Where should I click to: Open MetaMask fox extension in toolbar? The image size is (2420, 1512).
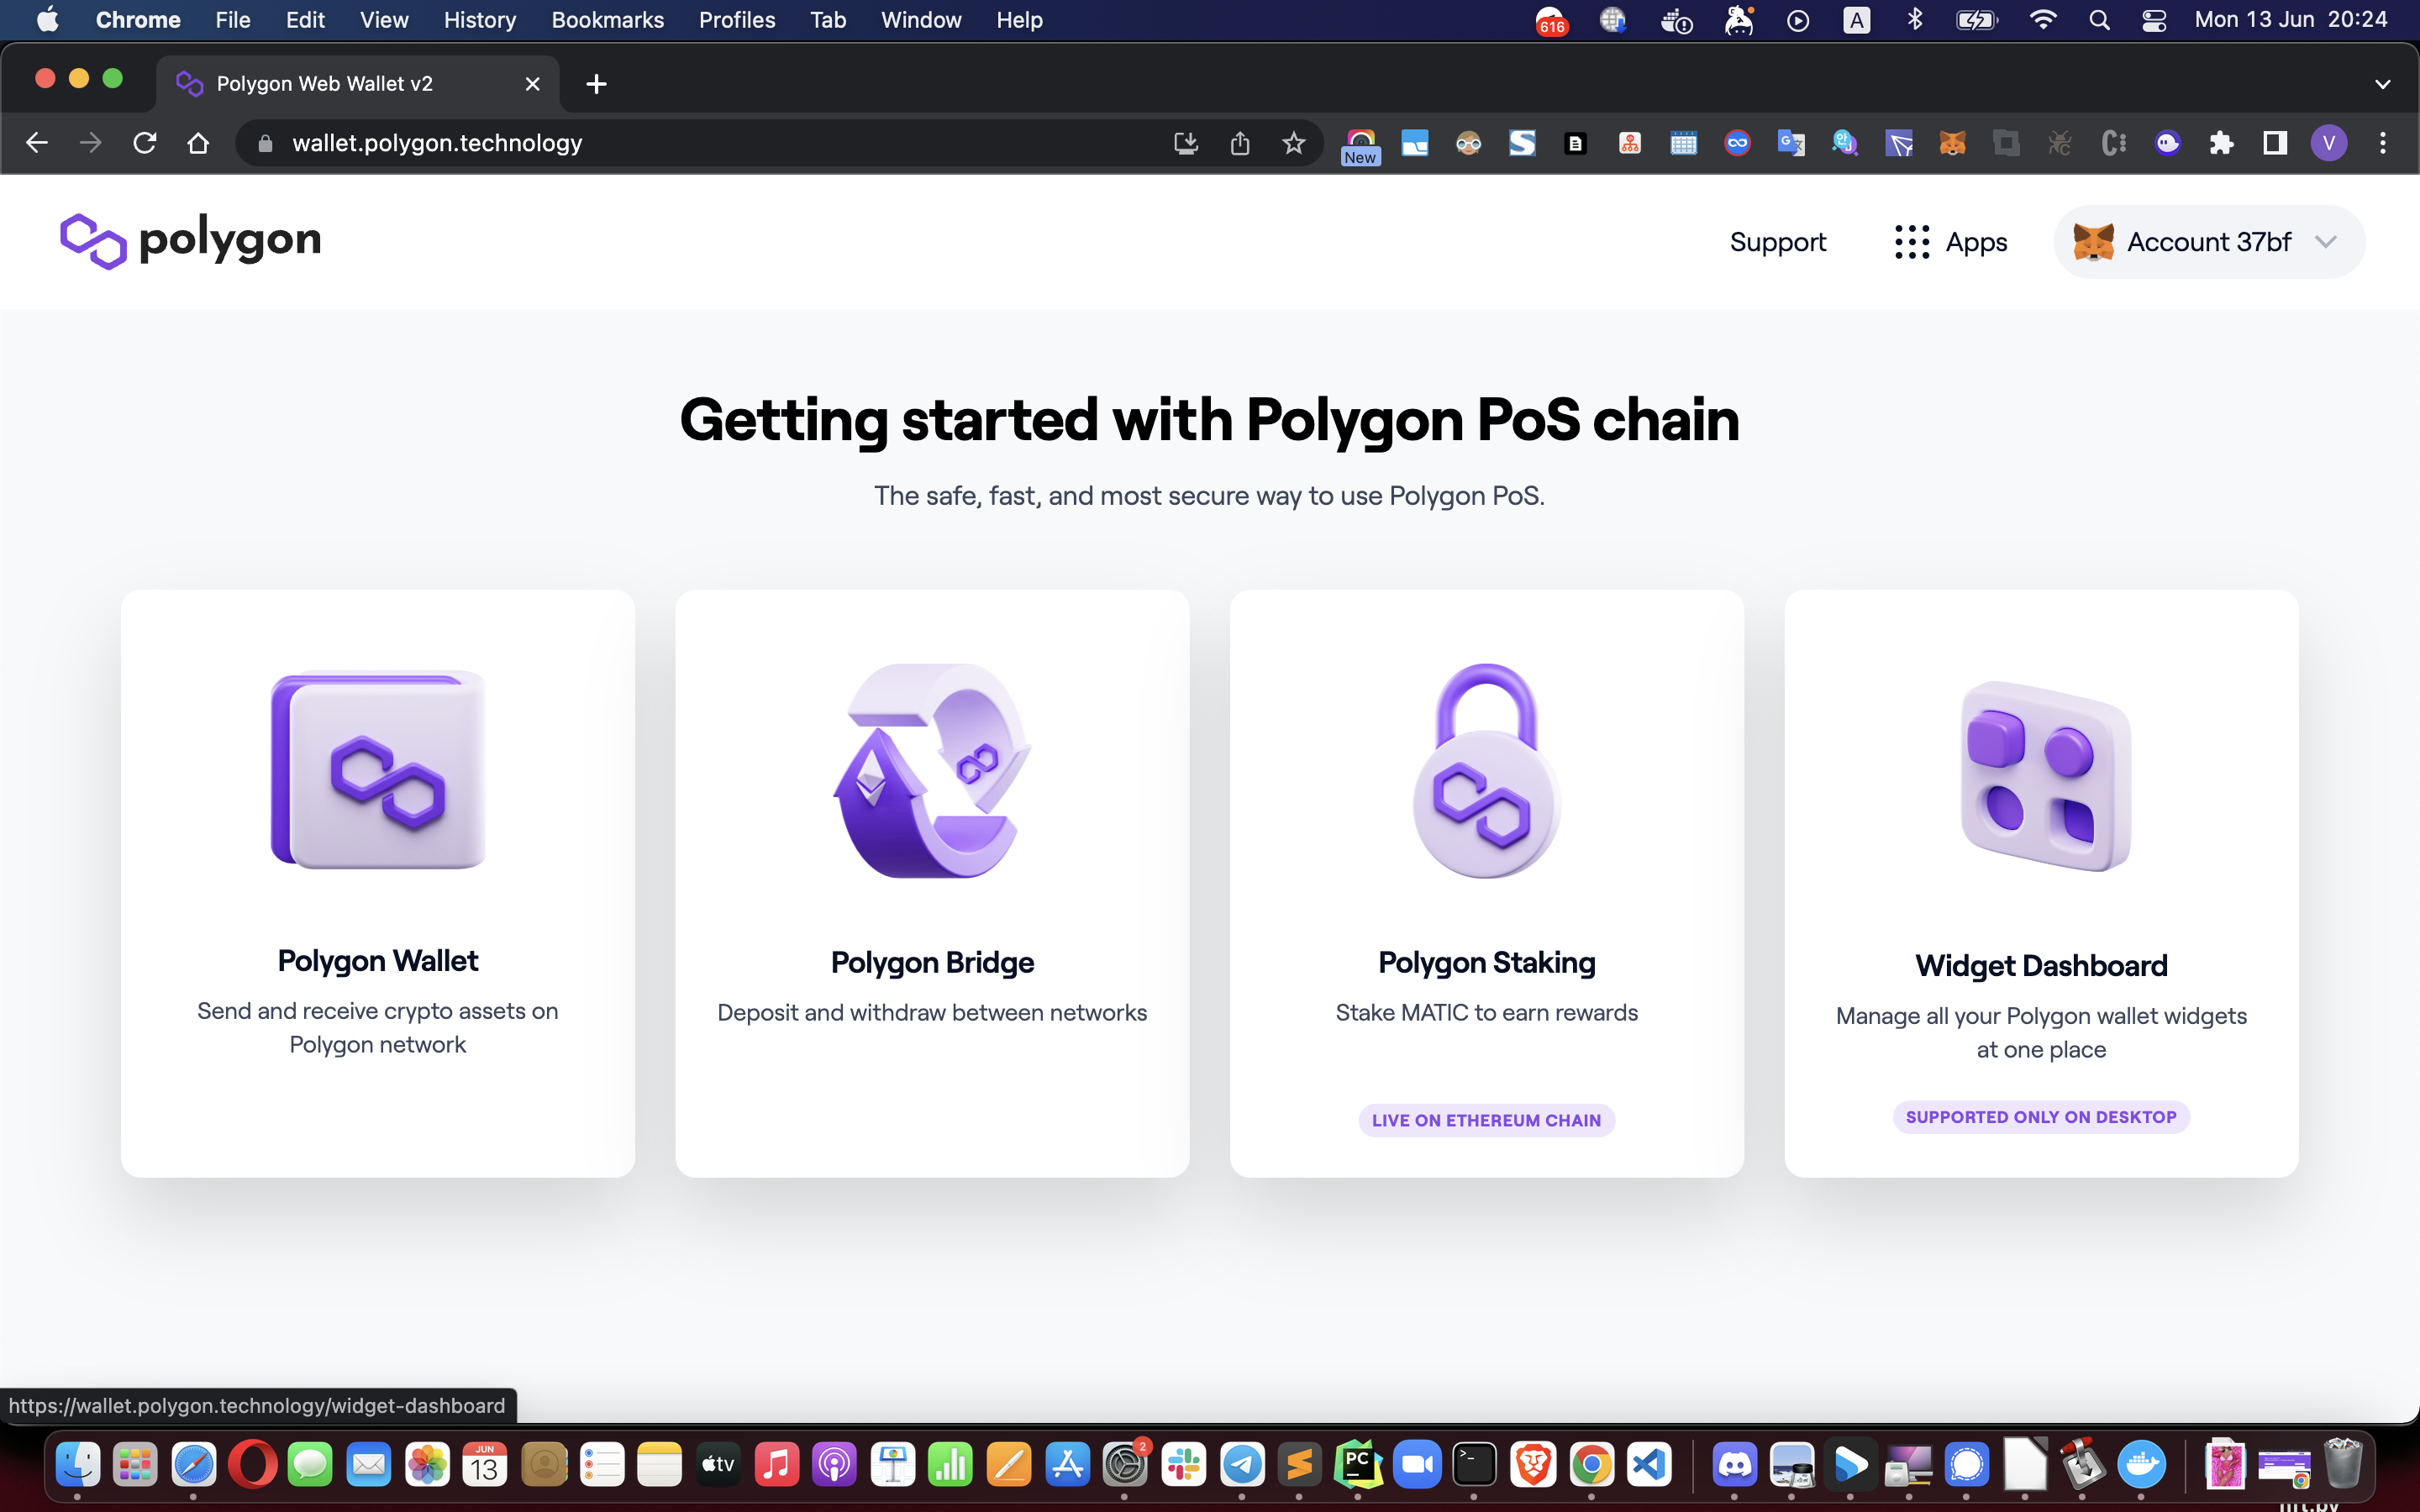pos(1952,143)
